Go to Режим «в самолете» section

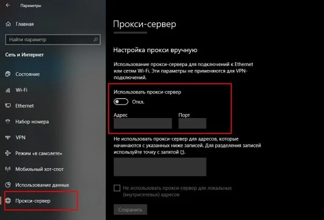39,153
